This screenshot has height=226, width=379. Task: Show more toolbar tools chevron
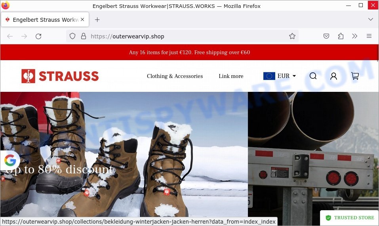pos(354,36)
